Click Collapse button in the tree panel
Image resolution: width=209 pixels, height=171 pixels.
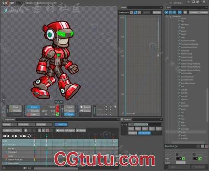pos(194,13)
